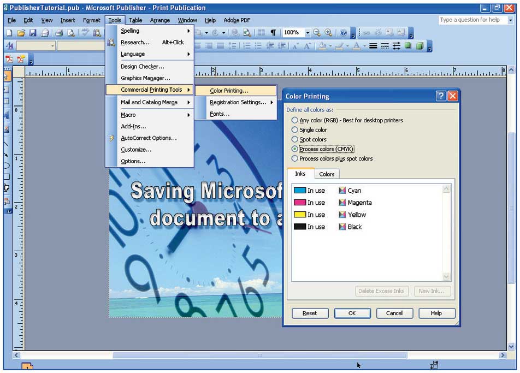Click the Zoom Out magnifier icon
This screenshot has height=373, width=520.
click(x=317, y=32)
